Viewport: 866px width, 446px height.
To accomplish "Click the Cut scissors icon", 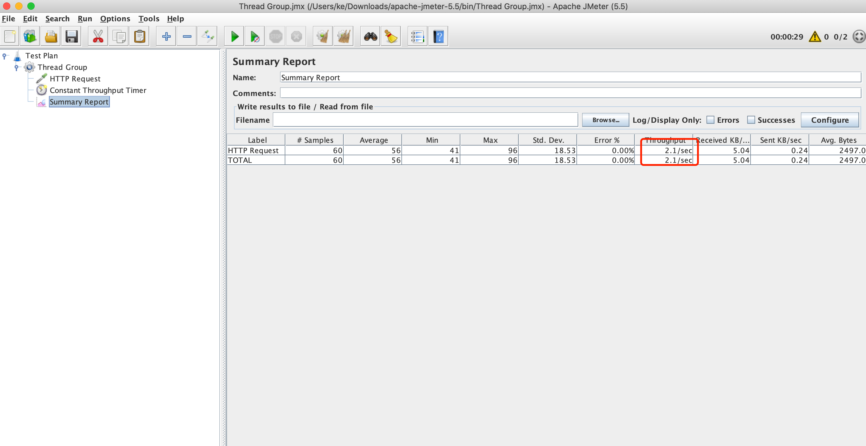I will [x=98, y=36].
